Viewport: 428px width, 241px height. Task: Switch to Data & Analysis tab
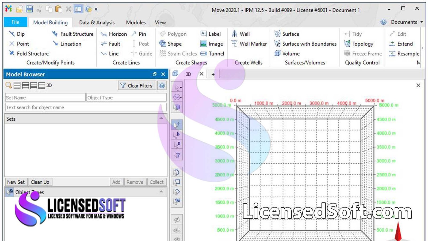(97, 22)
